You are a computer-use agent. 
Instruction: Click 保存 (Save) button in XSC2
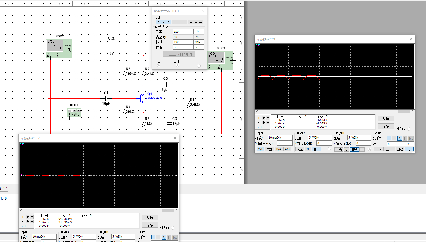click(150, 225)
